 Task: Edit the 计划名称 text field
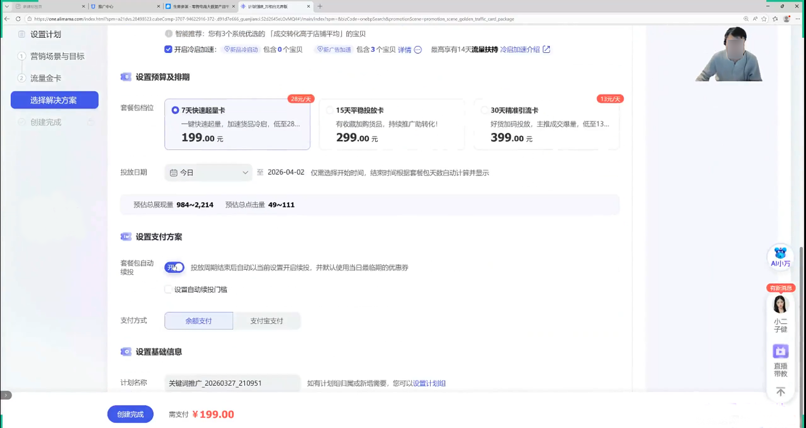(232, 383)
